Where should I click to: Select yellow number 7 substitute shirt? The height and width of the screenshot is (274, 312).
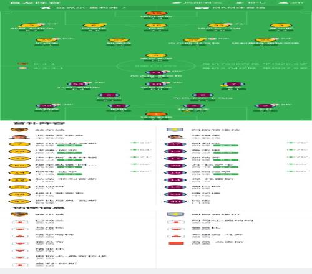19,144
